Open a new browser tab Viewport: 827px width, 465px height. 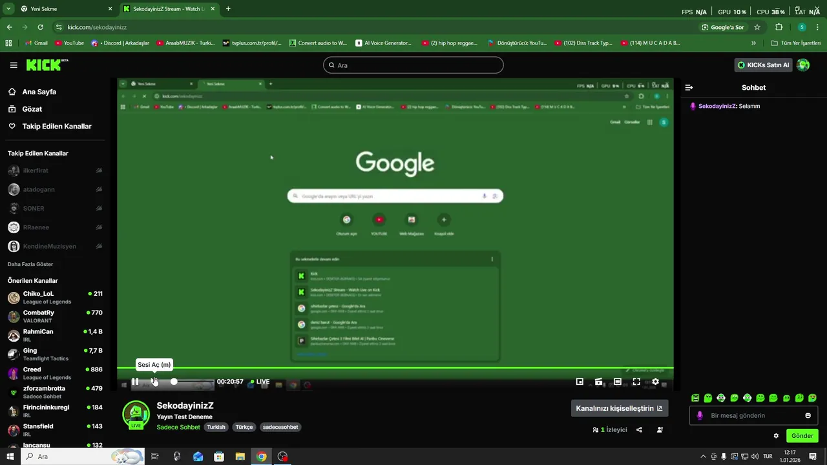tap(228, 9)
